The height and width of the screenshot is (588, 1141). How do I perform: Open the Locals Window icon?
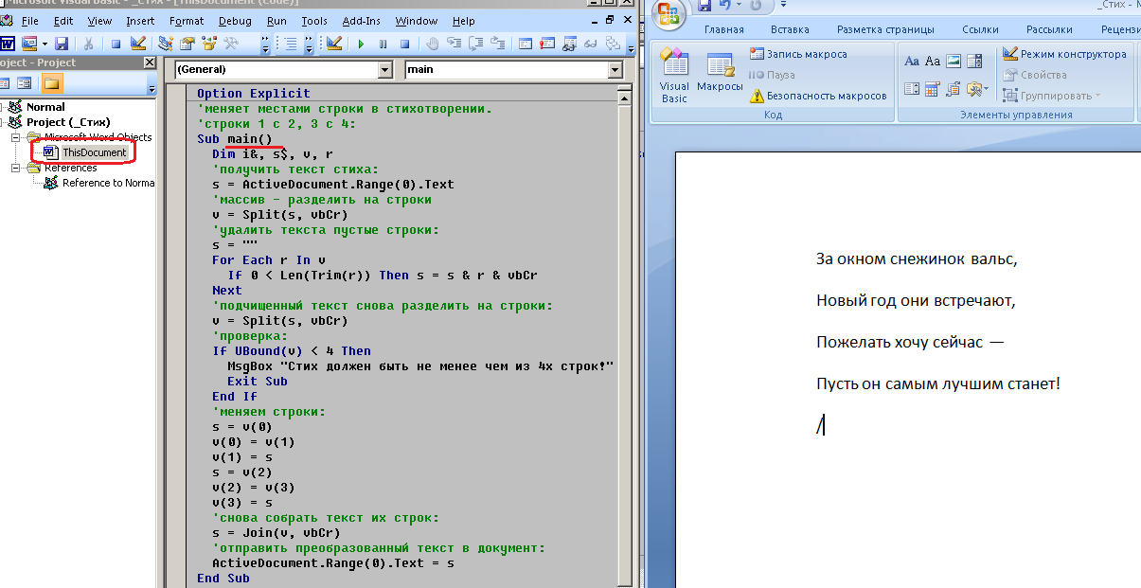pos(524,44)
